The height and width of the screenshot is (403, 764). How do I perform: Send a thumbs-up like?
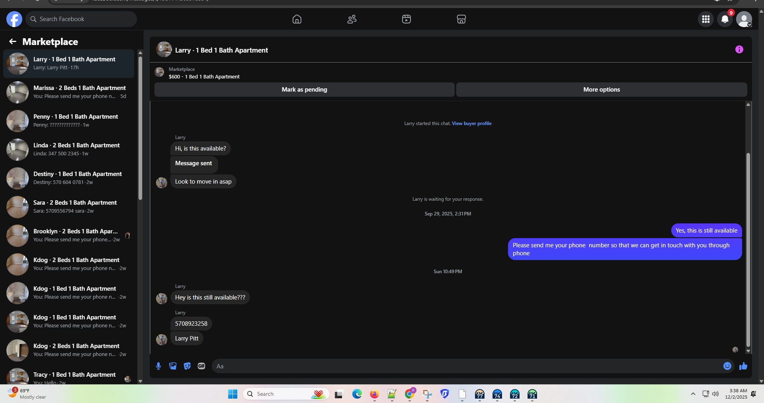click(743, 366)
